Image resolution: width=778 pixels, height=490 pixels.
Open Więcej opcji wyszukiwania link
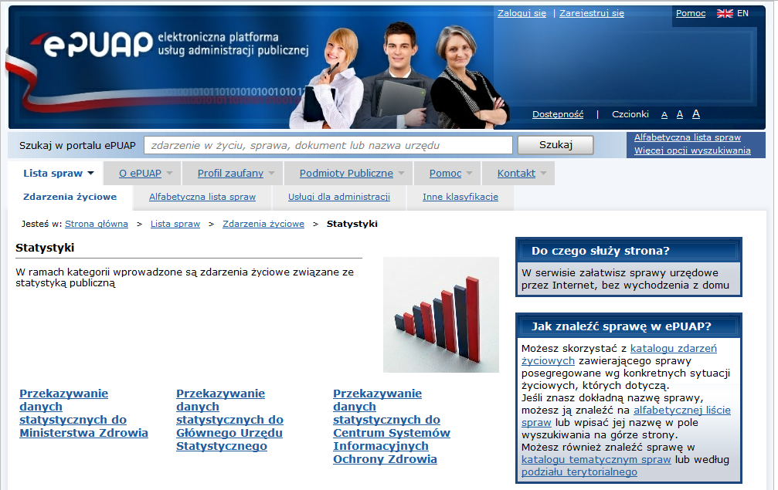(692, 150)
